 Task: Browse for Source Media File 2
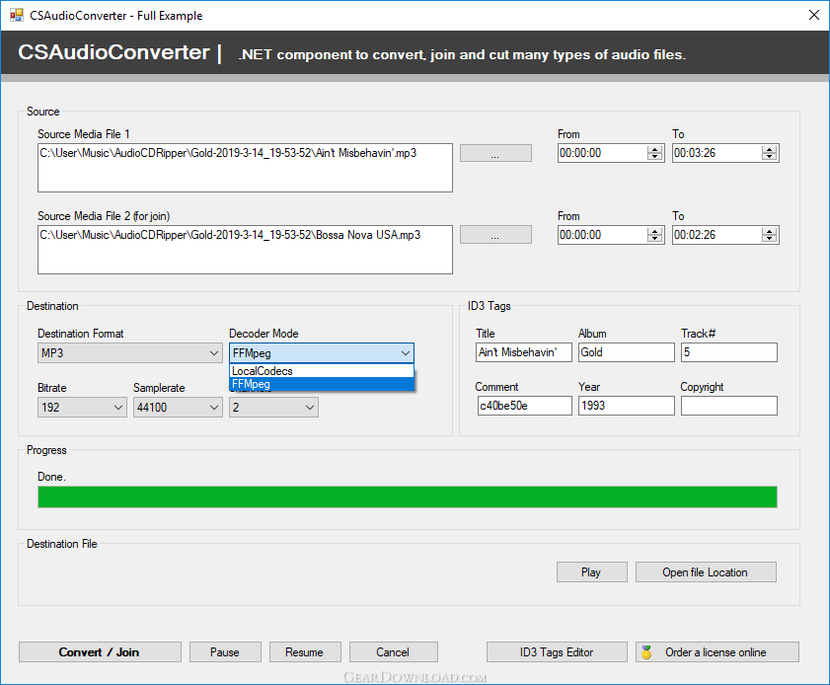point(495,235)
